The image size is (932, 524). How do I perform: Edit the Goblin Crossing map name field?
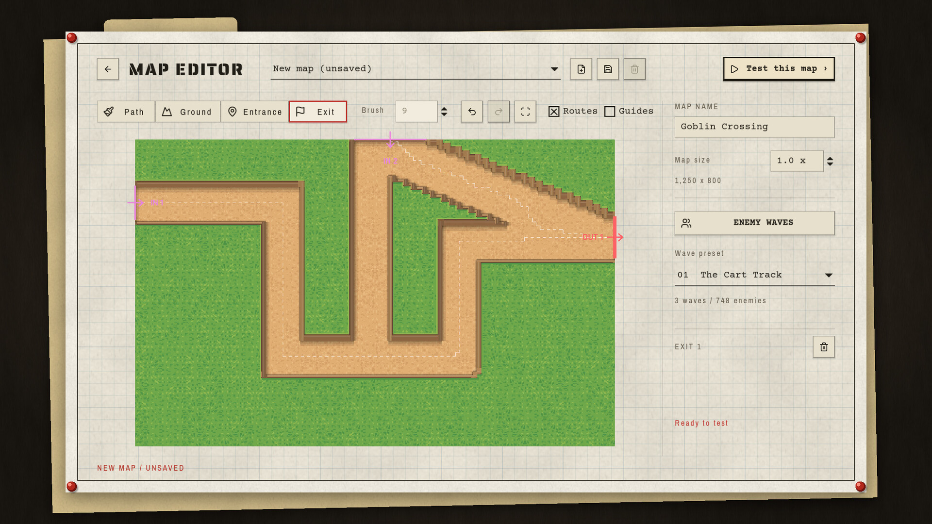[x=755, y=127]
